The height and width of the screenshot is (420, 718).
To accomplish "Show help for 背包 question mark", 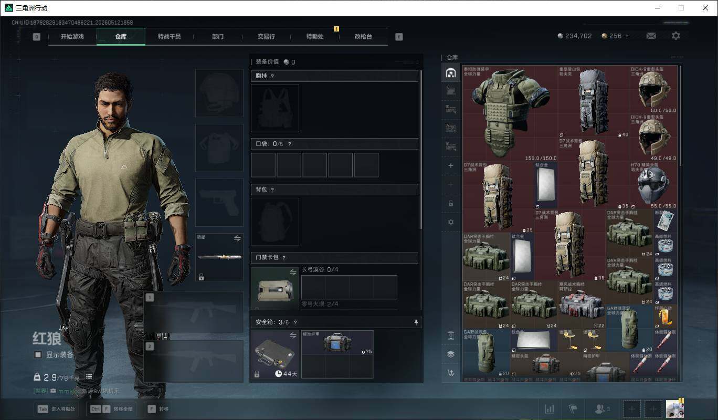I will [272, 190].
